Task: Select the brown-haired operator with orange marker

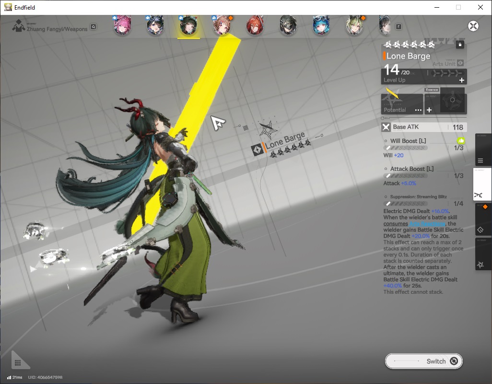Action: point(222,25)
